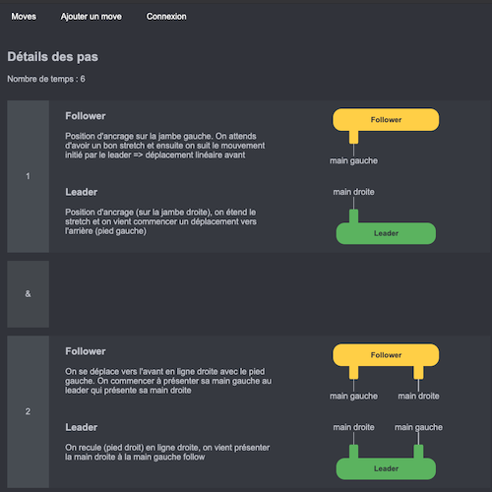This screenshot has height=492, width=492.
Task: Select the step number 2 cell
Action: 29,411
